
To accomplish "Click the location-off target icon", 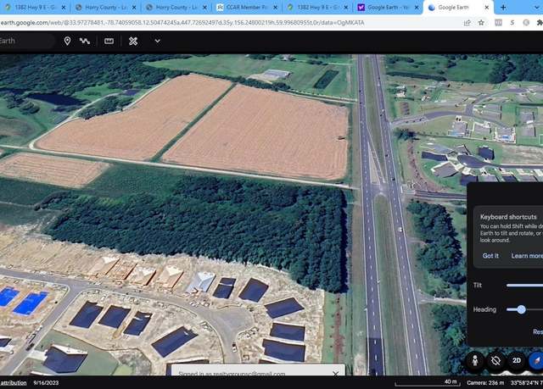I will pyautogui.click(x=495, y=361).
